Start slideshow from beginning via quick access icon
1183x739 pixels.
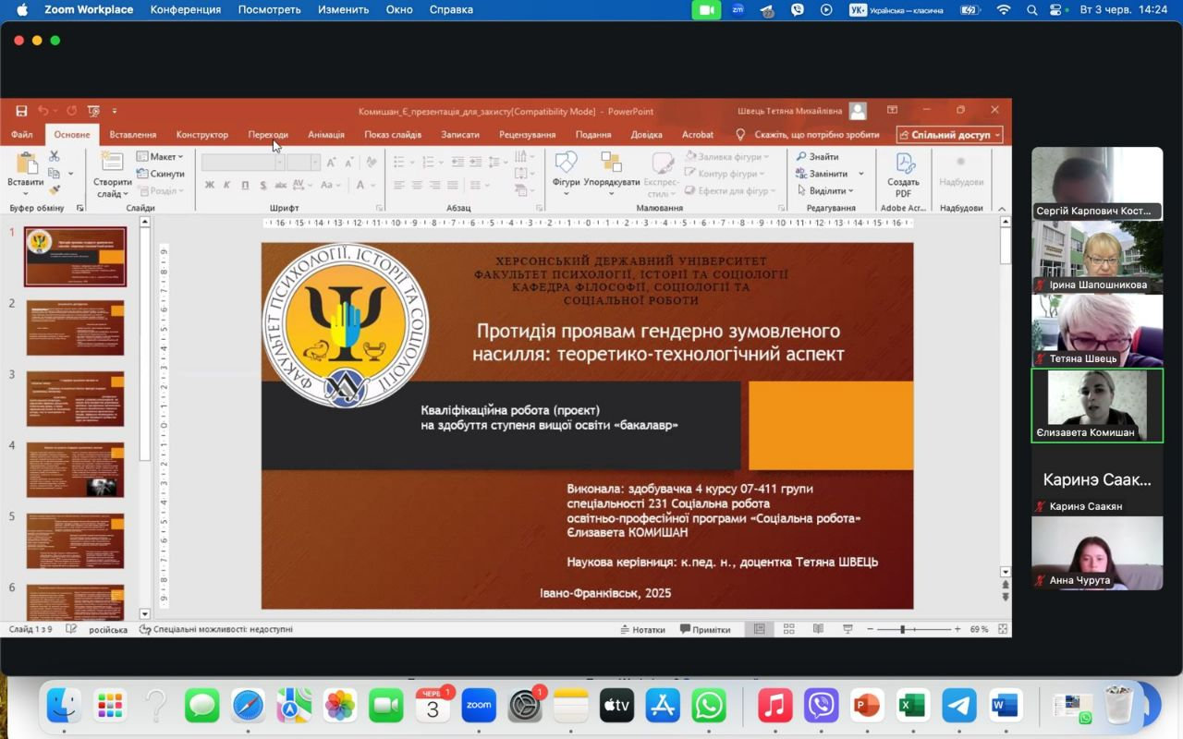pyautogui.click(x=93, y=111)
